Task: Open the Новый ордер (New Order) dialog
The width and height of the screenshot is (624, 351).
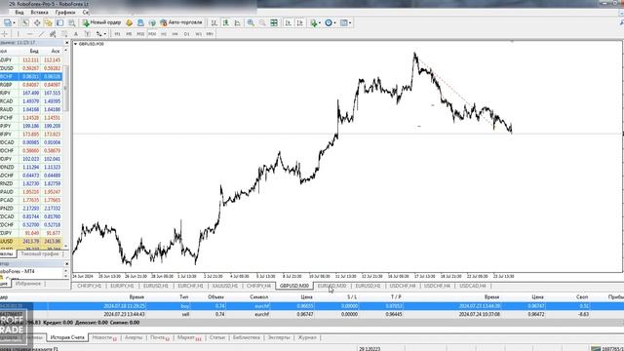Action: [x=101, y=22]
